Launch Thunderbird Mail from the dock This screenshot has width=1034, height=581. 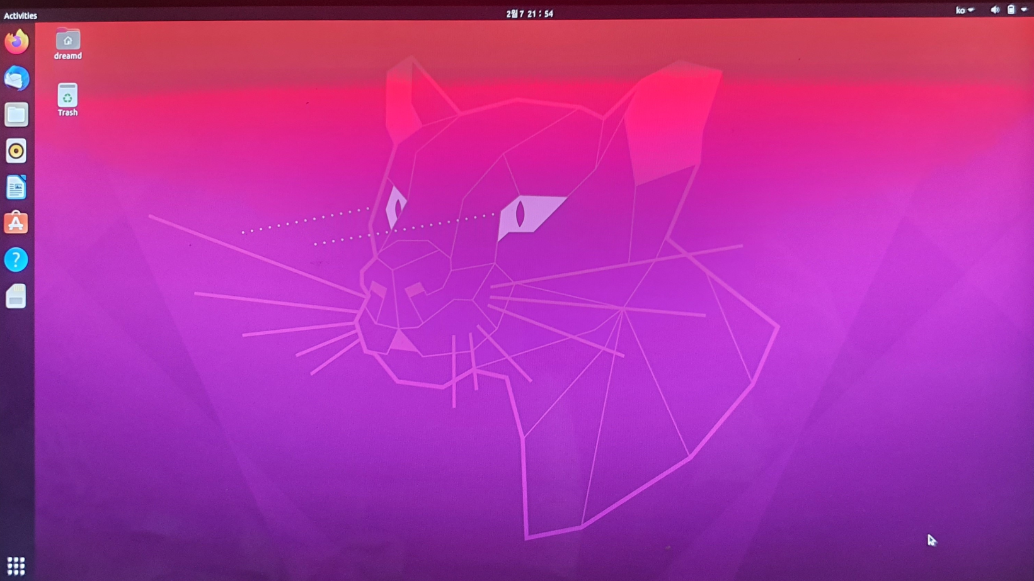pos(16,79)
